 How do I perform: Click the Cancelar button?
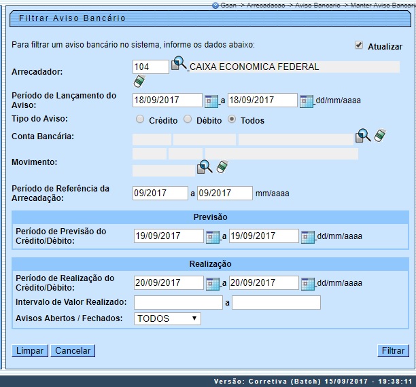coord(73,351)
